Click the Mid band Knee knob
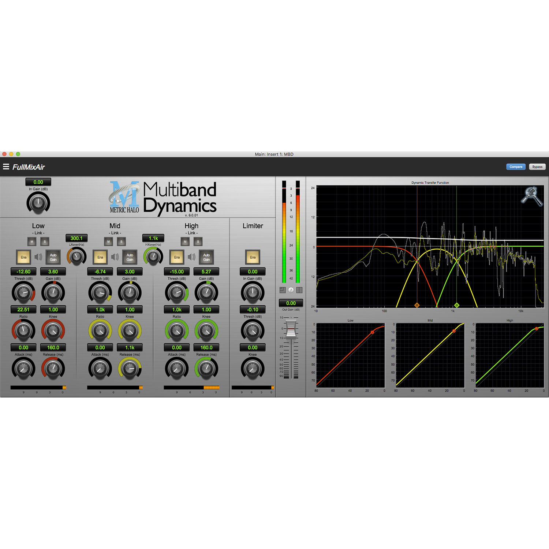Screen dimensions: 549x549 point(130,330)
